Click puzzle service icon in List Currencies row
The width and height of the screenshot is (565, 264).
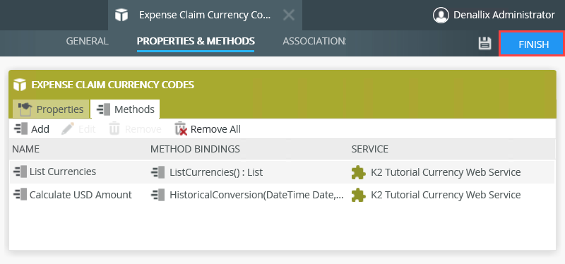pos(358,172)
